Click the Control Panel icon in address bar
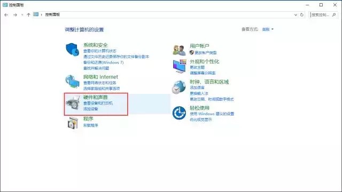The width and height of the screenshot is (342, 192). [36, 14]
